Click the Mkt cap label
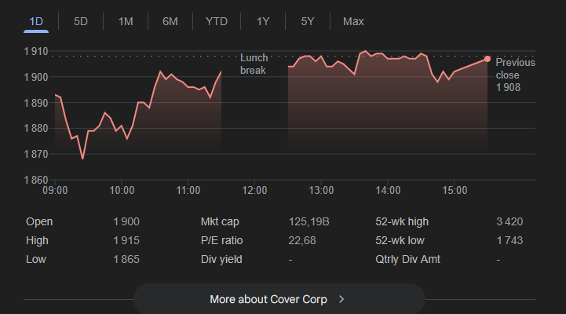Screen dimensions: 566x314 point(220,221)
